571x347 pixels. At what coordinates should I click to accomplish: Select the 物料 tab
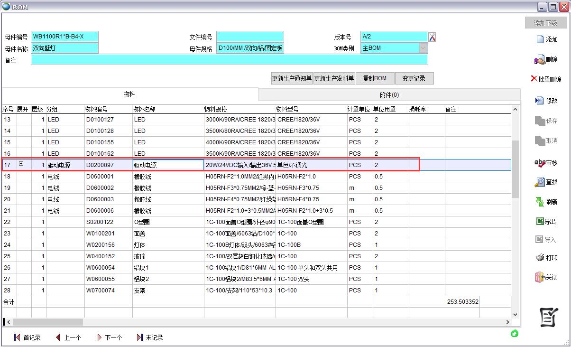tap(129, 94)
